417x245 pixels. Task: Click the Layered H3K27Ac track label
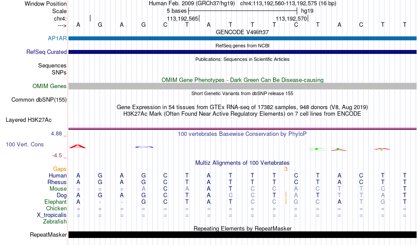[x=29, y=120]
